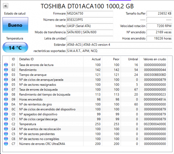Click the status icon for attribute 01
Viewport: 174px width, 154px height.
pos(6,65)
